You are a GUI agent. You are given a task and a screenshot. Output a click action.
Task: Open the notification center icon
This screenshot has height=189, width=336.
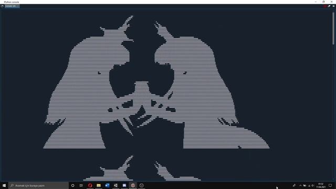tap(330, 185)
